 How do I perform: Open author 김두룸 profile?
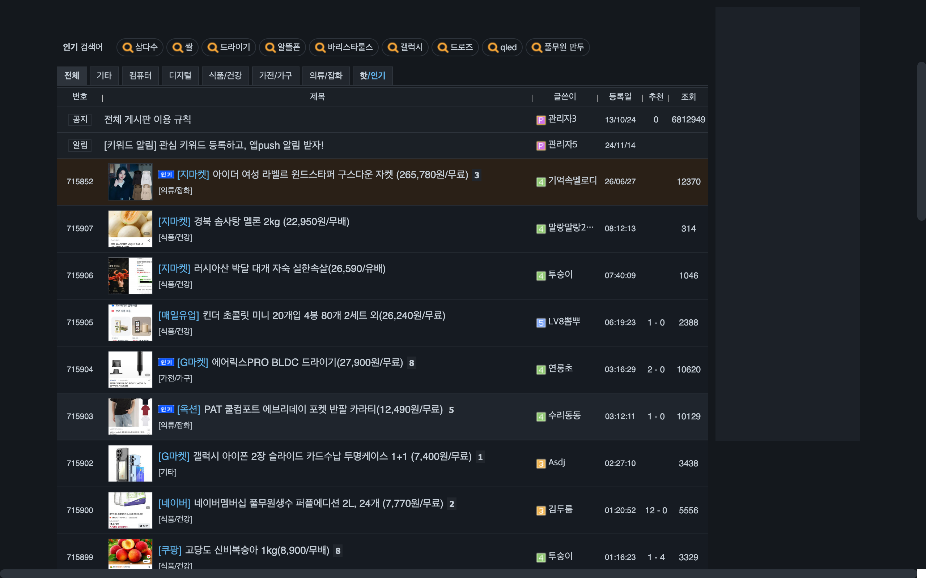[560, 510]
